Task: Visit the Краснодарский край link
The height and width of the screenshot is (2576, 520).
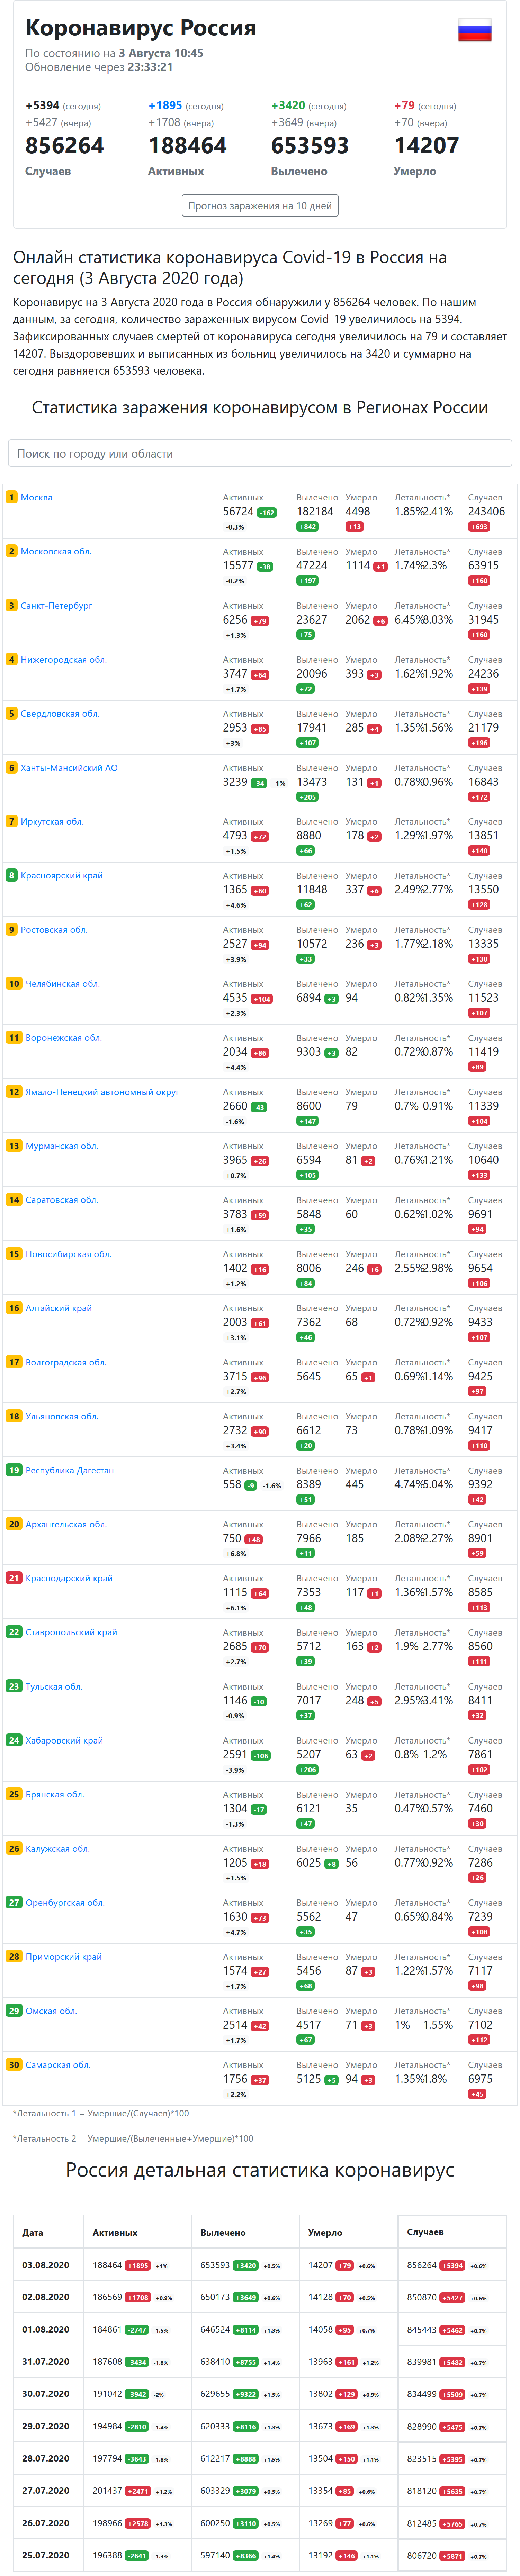Action: tap(69, 1577)
